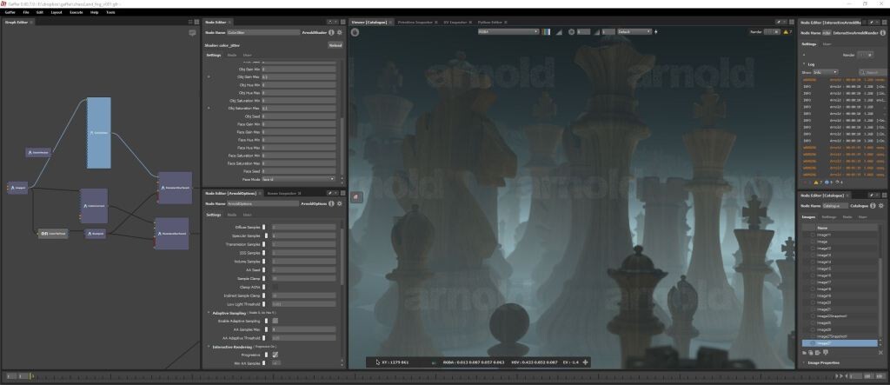
Task: Open the File menu
Action: 26,12
